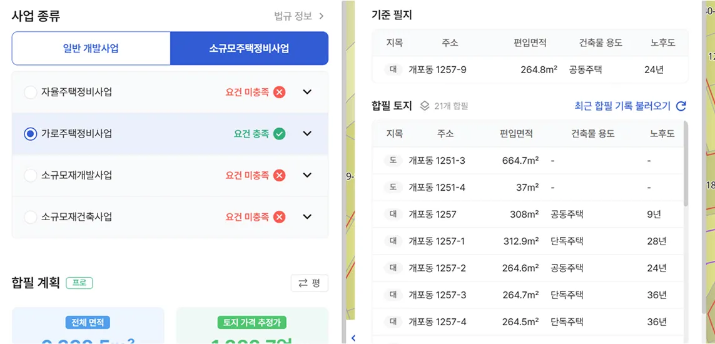This screenshot has width=715, height=344.
Task: Click the 합필 토지 list scrollbar
Action: [x=685, y=164]
